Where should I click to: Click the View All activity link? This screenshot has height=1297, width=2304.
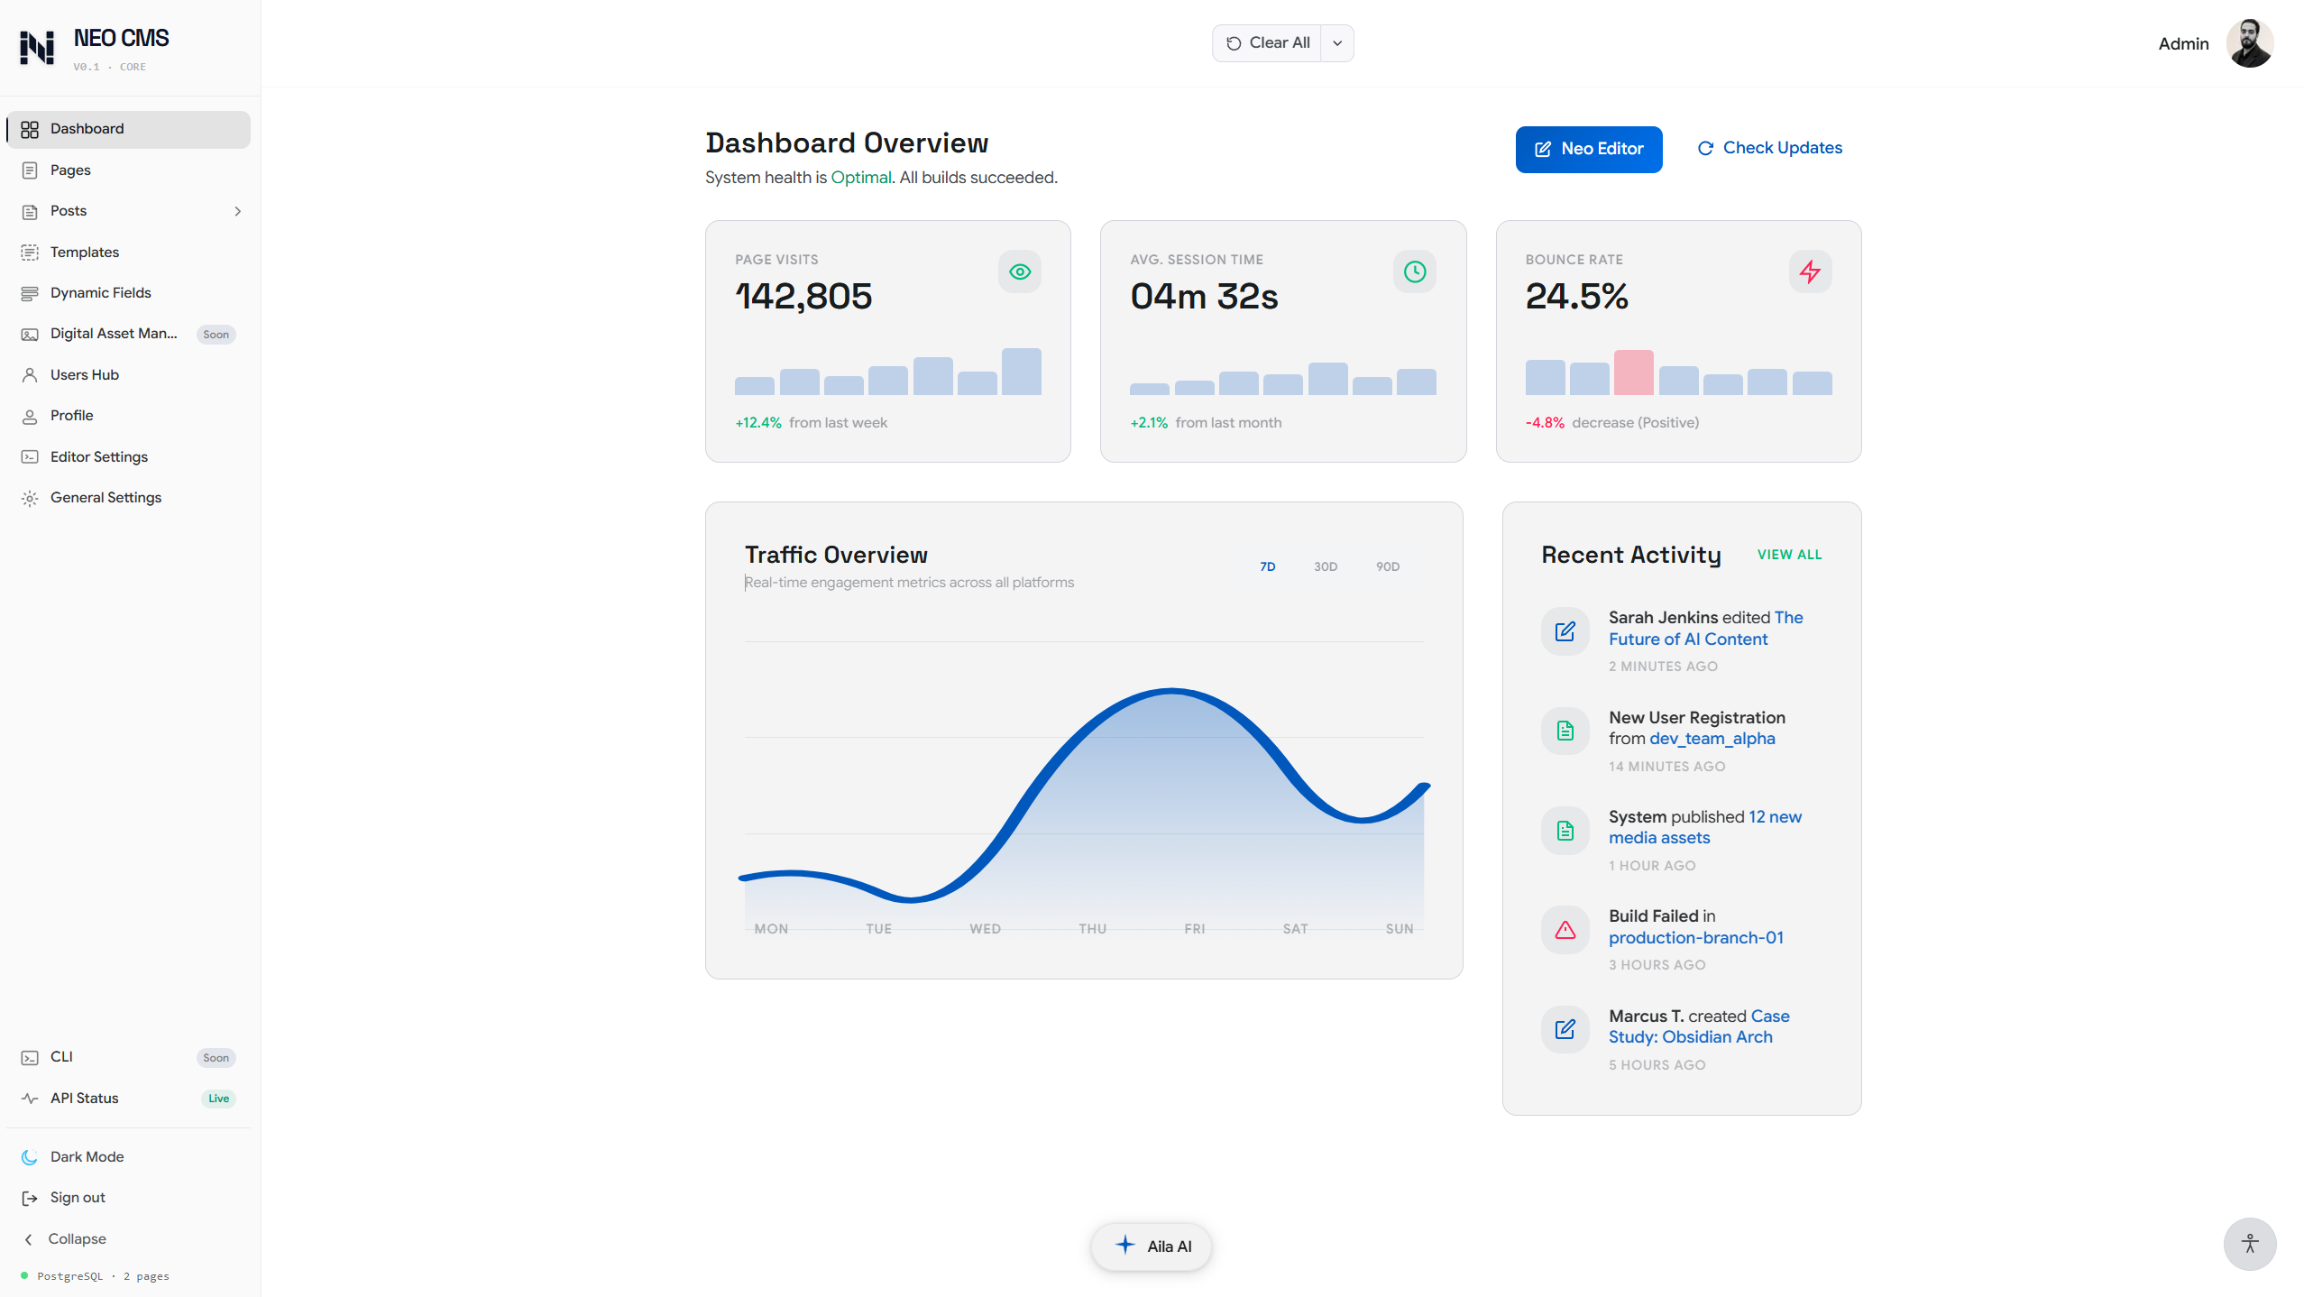pos(1789,555)
